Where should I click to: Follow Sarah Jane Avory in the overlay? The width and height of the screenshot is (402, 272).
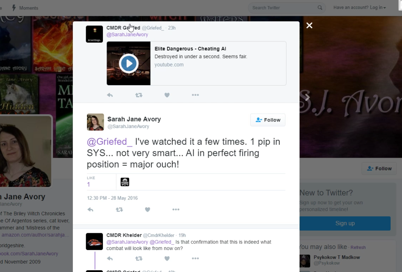point(268,120)
